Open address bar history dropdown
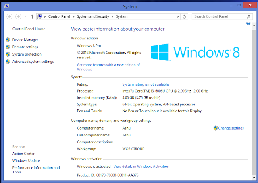The image size is (258, 183). click(x=178, y=17)
